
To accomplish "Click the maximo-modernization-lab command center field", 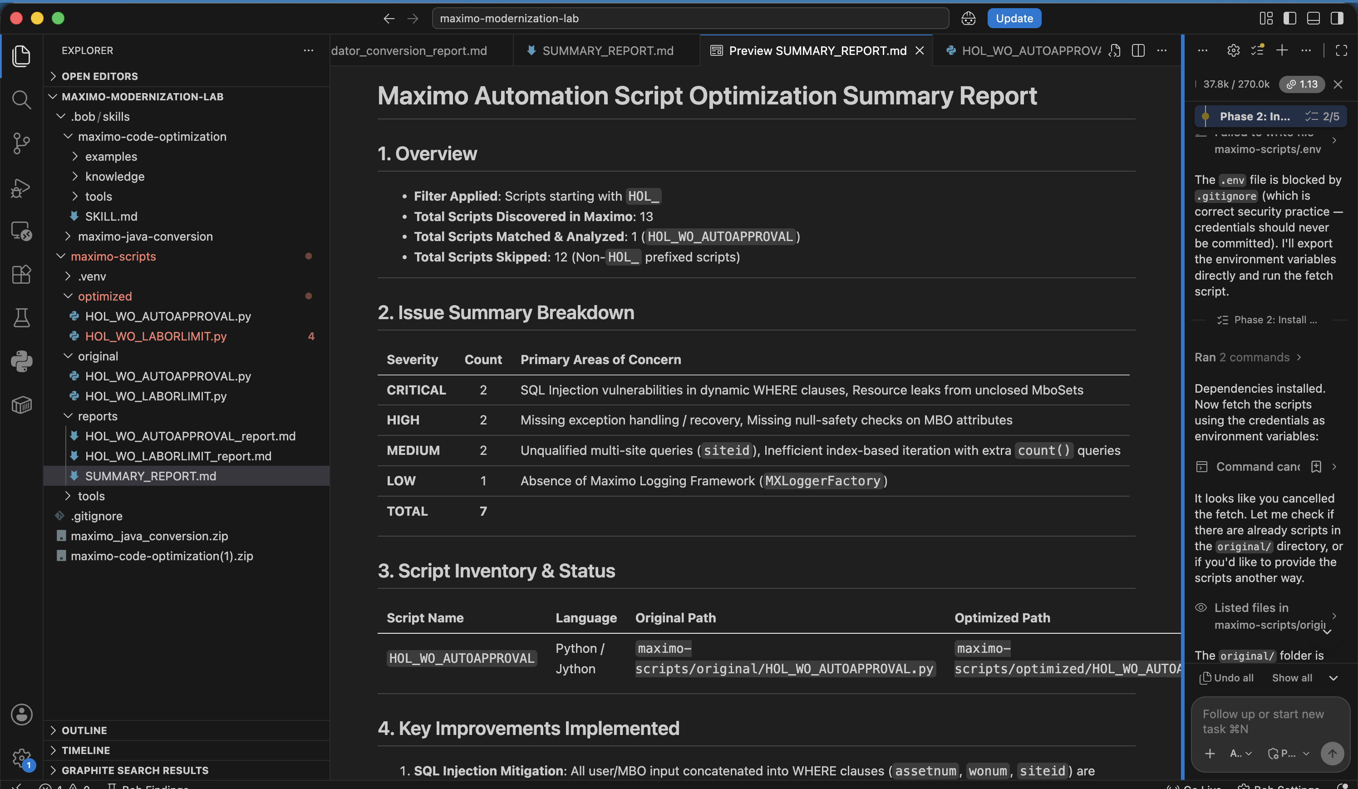I will (x=690, y=18).
